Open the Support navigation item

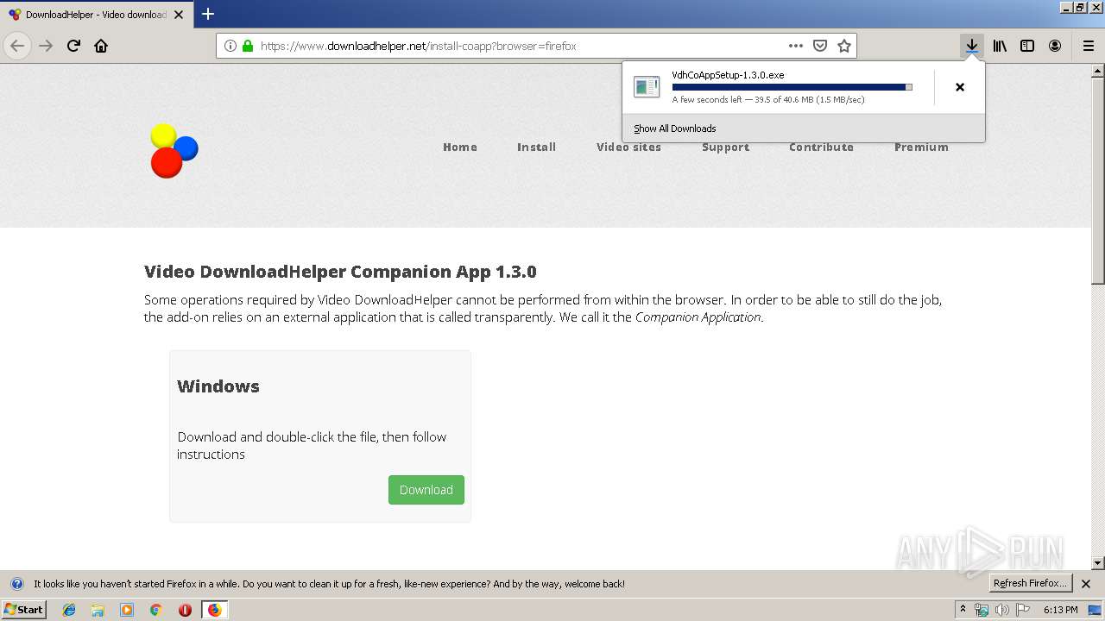click(725, 147)
